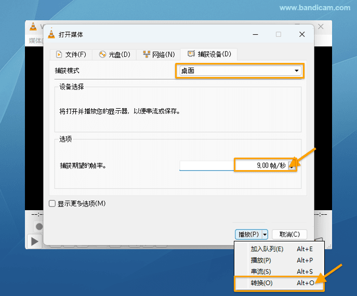Open the 媒体 menu in VLC main window
The height and width of the screenshot is (296, 357).
[x=35, y=41]
